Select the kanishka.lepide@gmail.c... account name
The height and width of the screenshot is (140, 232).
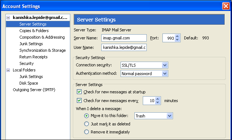pyautogui.click(x=40, y=17)
